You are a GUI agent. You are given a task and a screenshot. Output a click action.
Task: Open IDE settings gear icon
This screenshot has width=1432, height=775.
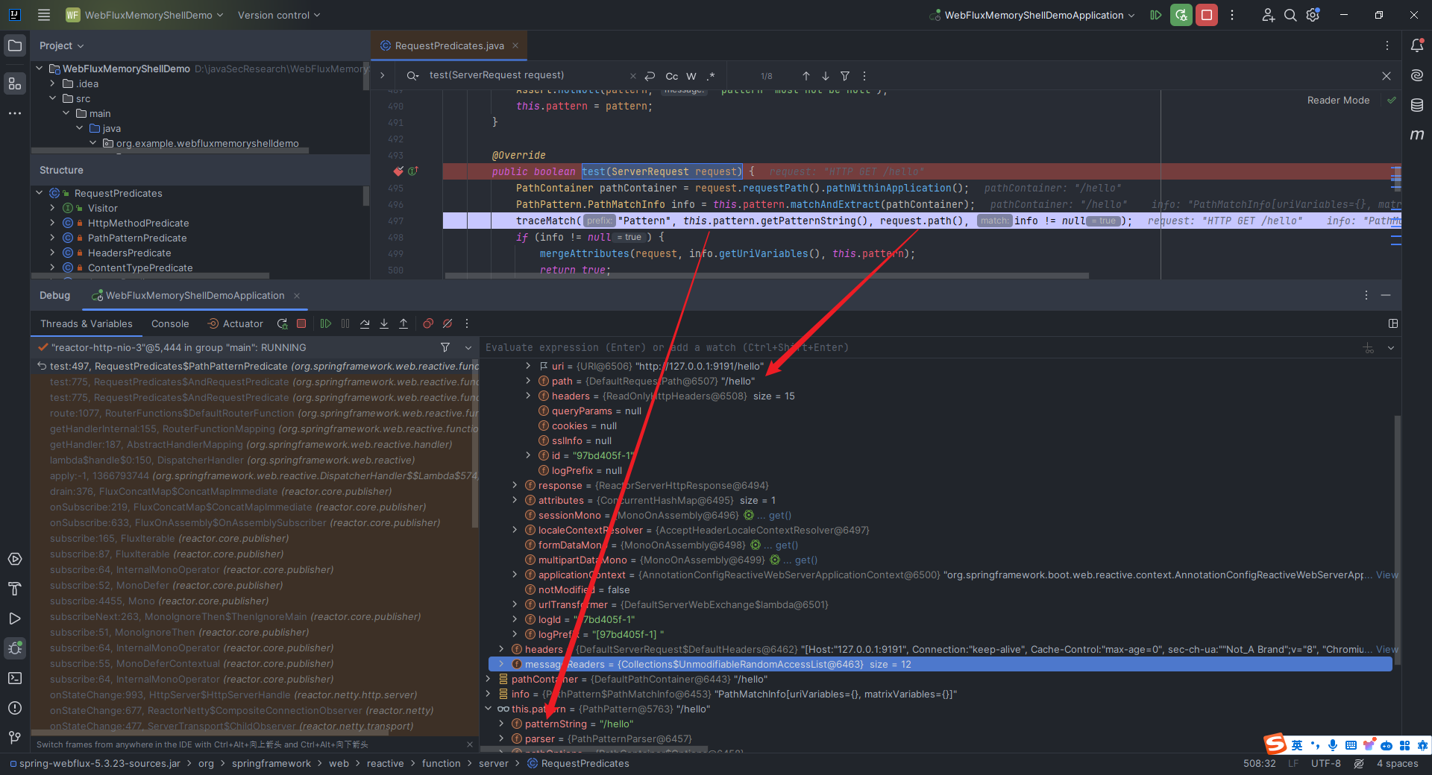(1313, 15)
